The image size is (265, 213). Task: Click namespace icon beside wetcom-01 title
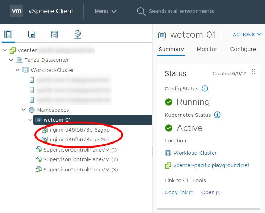[162, 35]
